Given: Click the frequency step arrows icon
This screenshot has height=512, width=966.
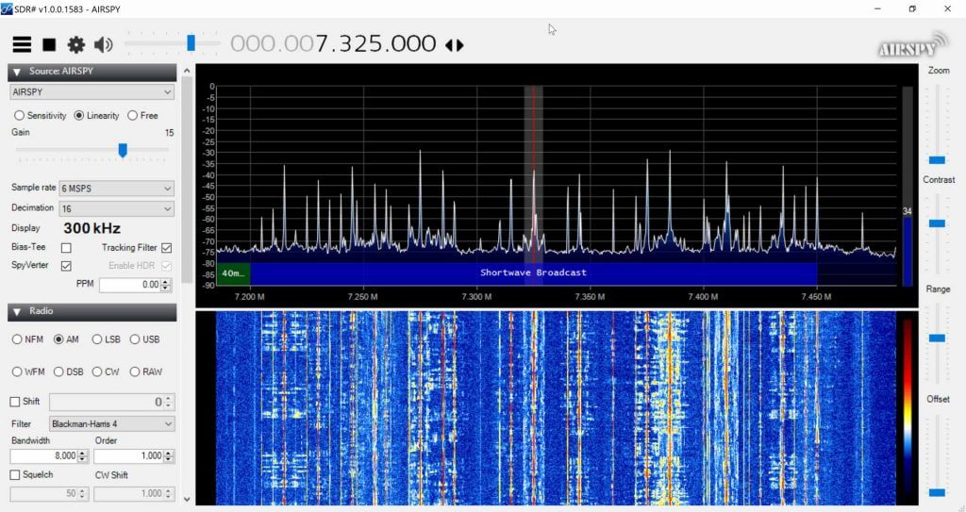Looking at the screenshot, I should click(x=455, y=44).
